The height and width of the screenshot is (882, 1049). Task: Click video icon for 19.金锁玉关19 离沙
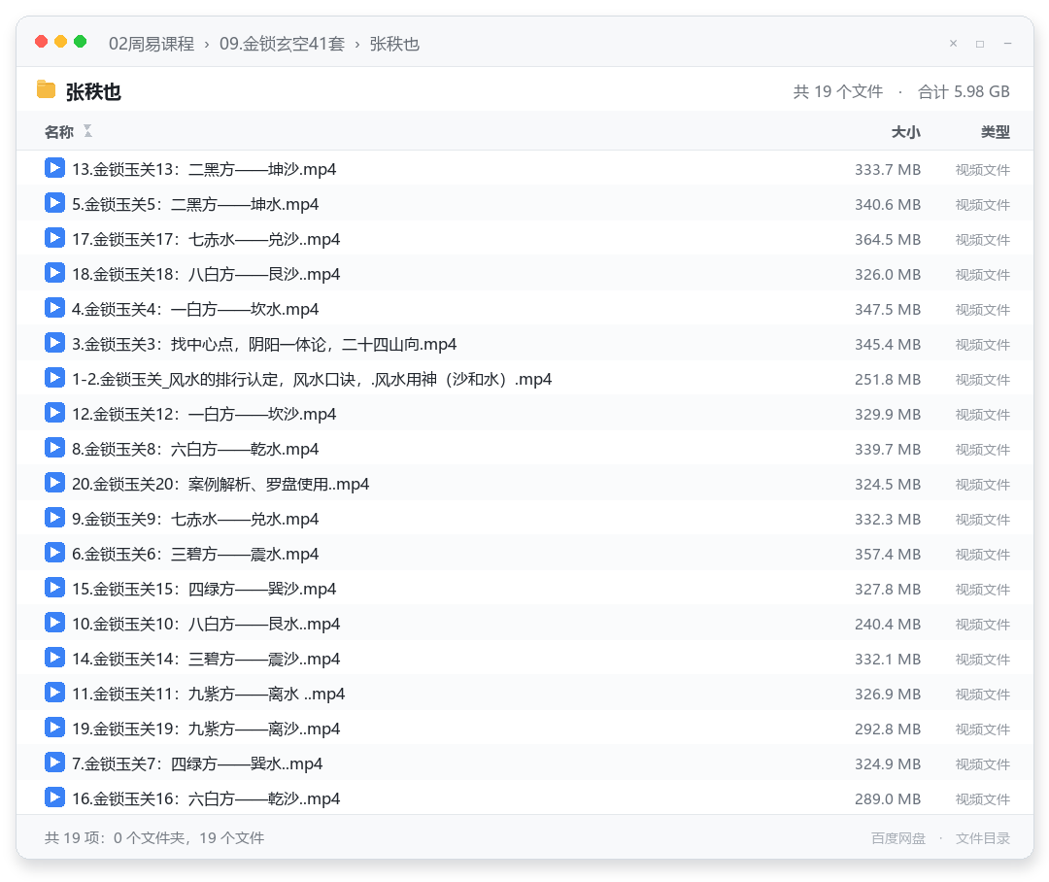click(54, 728)
